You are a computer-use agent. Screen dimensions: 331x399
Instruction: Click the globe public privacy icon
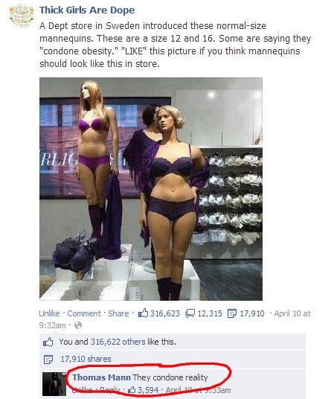coord(79,325)
